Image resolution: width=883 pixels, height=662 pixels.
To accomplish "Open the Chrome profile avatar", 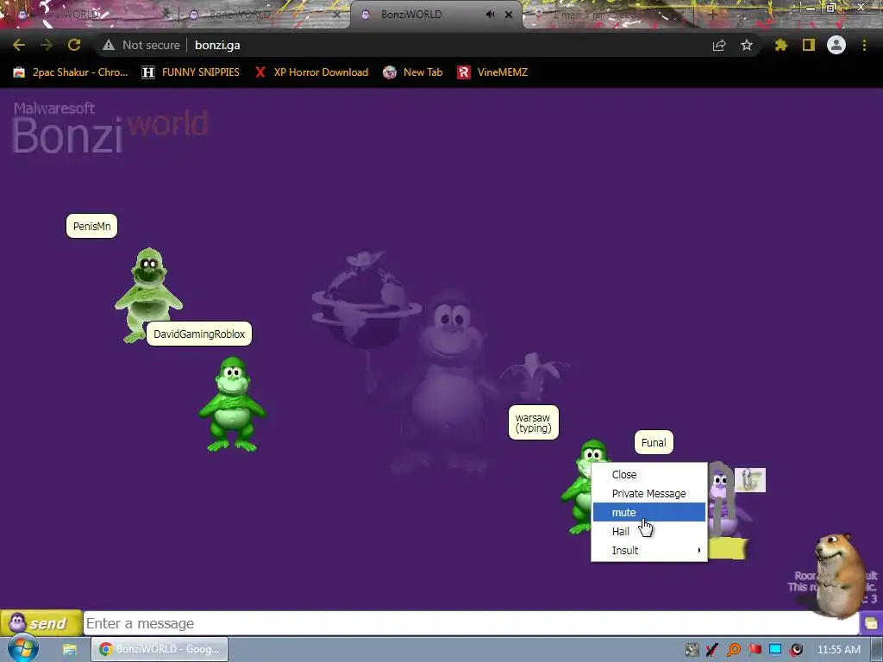I will [836, 45].
